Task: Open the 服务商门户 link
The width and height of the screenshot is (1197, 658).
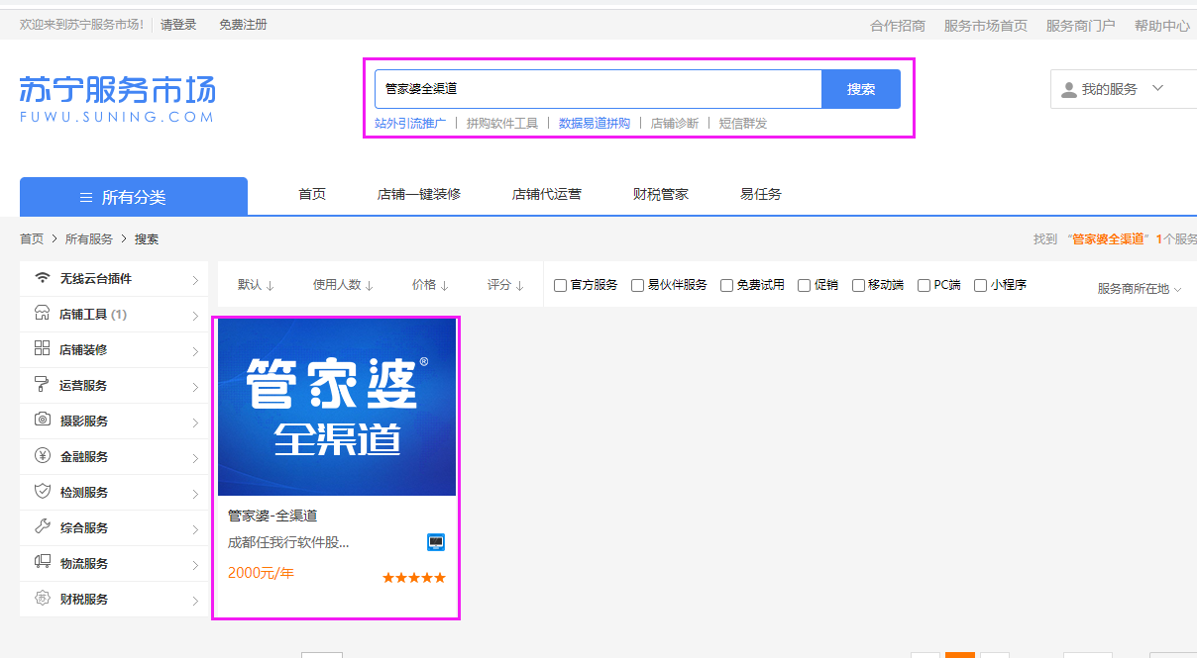Action: point(1081,26)
